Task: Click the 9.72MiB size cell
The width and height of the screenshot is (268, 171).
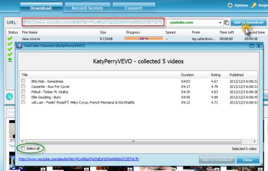Action: click(106, 39)
